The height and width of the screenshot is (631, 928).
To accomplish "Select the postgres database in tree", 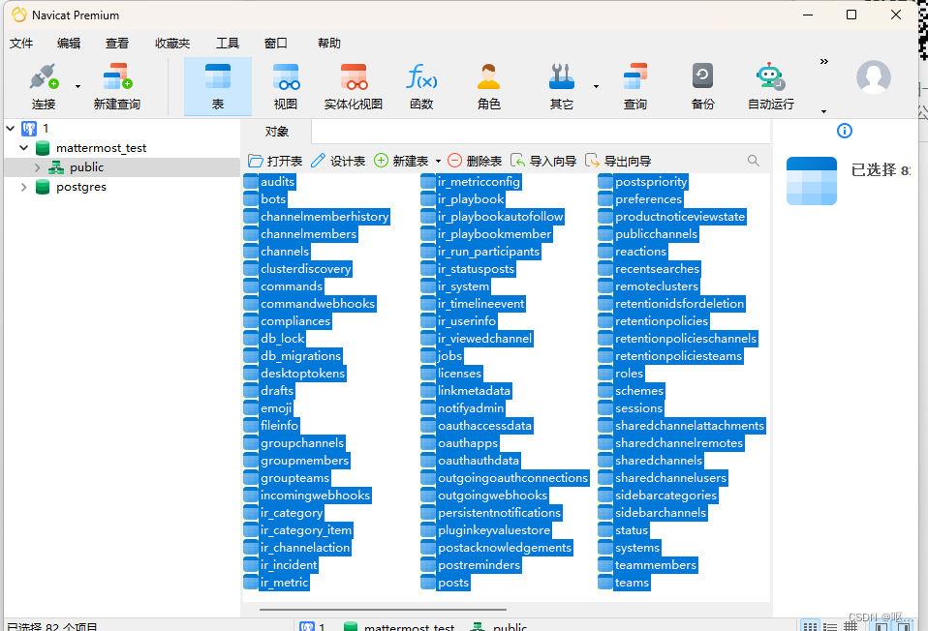I will click(x=81, y=187).
